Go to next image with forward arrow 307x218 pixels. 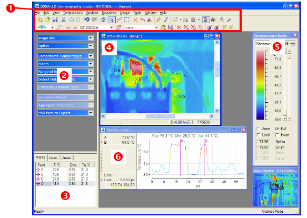tap(75, 27)
